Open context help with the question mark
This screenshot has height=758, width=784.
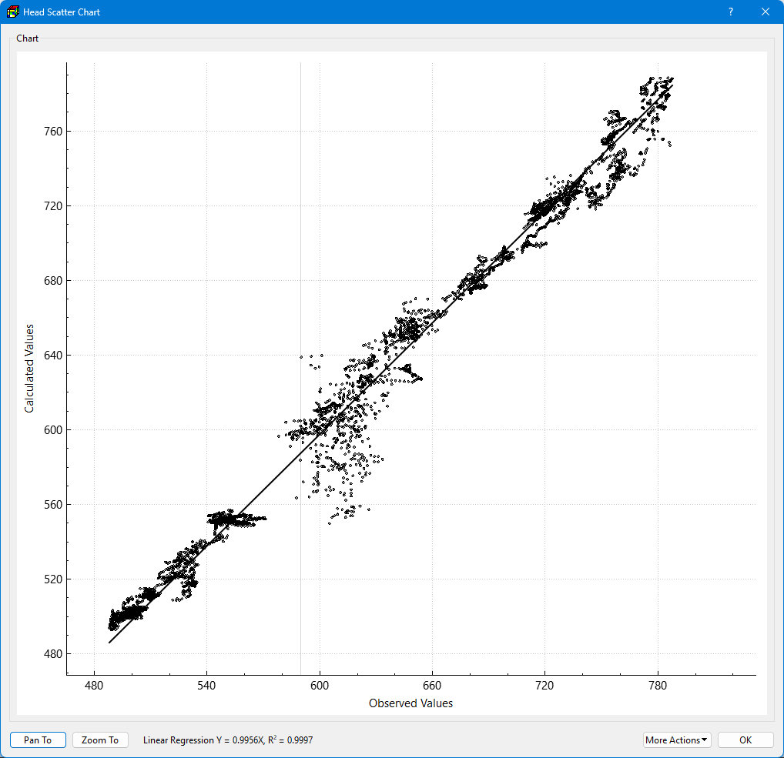pos(731,12)
